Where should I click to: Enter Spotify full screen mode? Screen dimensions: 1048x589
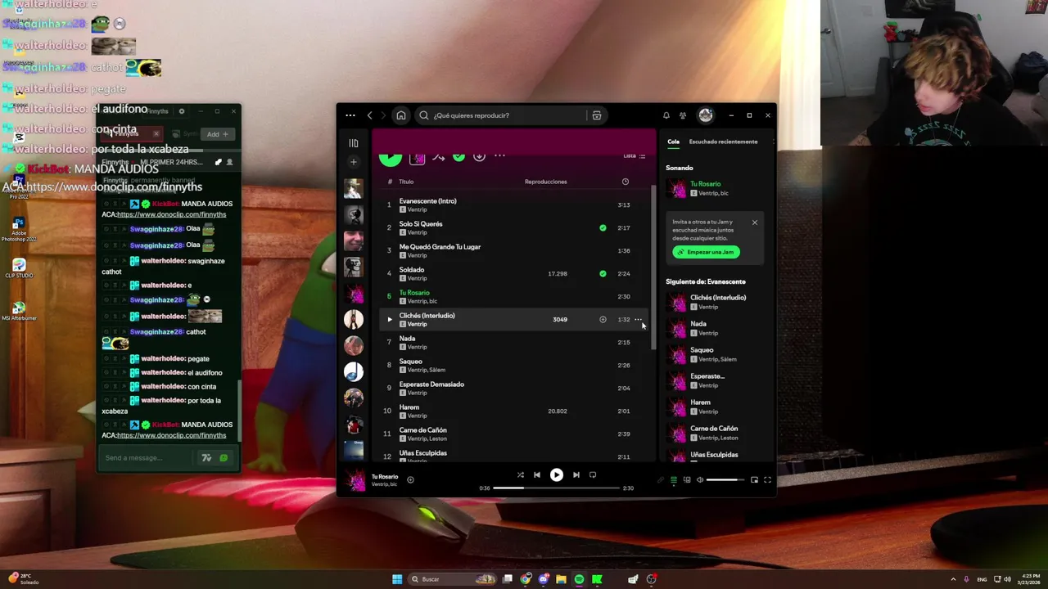[767, 480]
